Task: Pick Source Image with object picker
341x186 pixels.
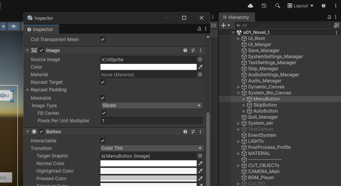Action: click(x=200, y=59)
